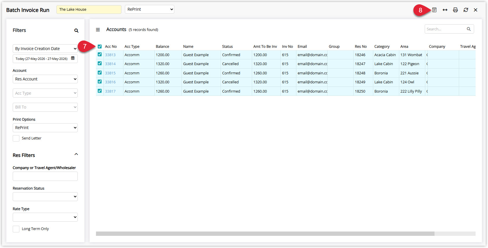Select cell Acacia Cabin category
The width and height of the screenshot is (488, 248).
pyautogui.click(x=386, y=55)
